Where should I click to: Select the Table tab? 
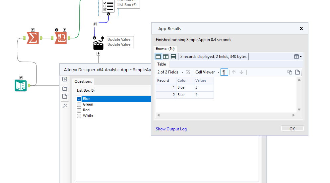(x=162, y=64)
